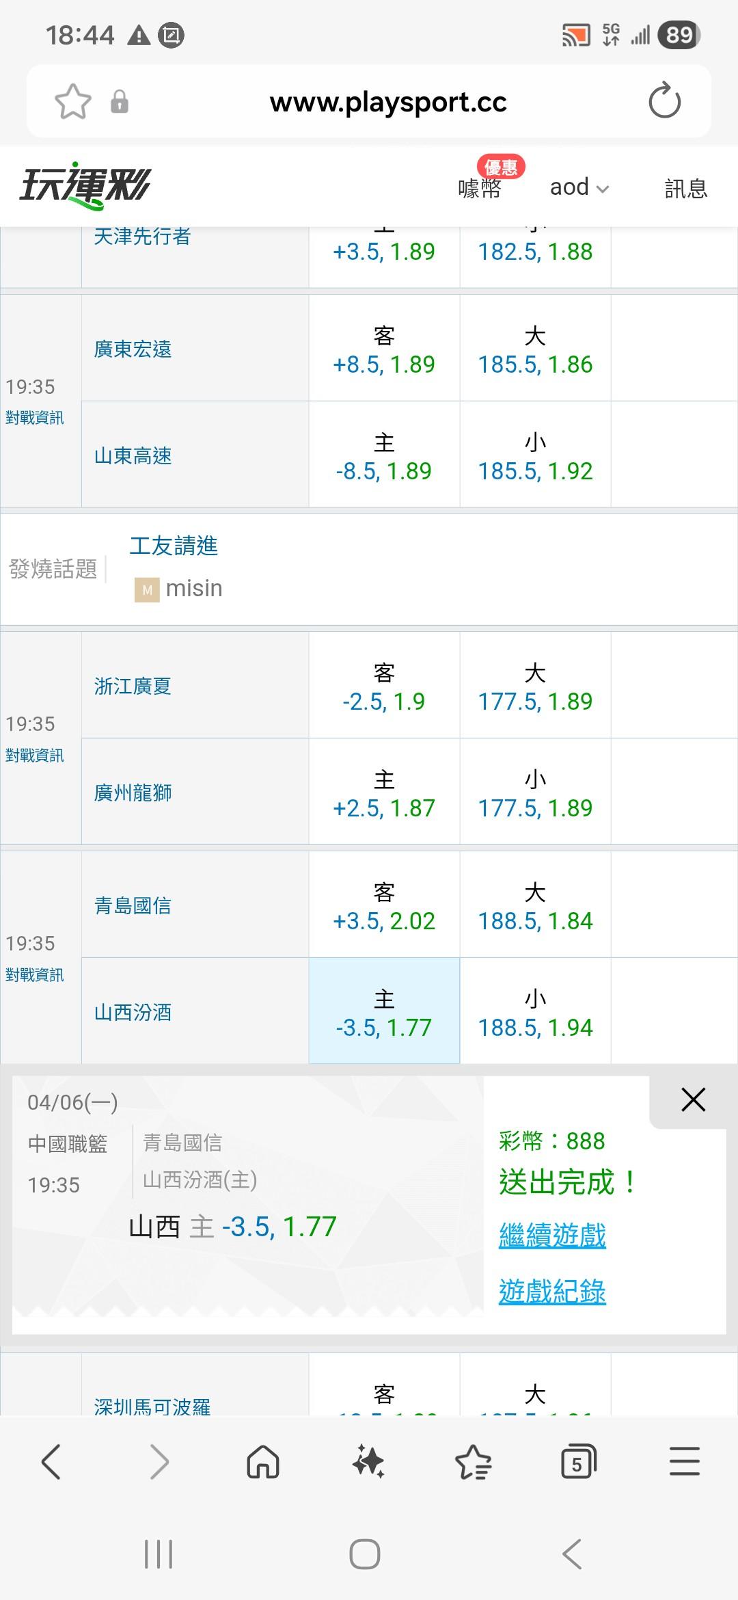Show the open tabs switcher
738x1600 pixels.
coord(578,1462)
